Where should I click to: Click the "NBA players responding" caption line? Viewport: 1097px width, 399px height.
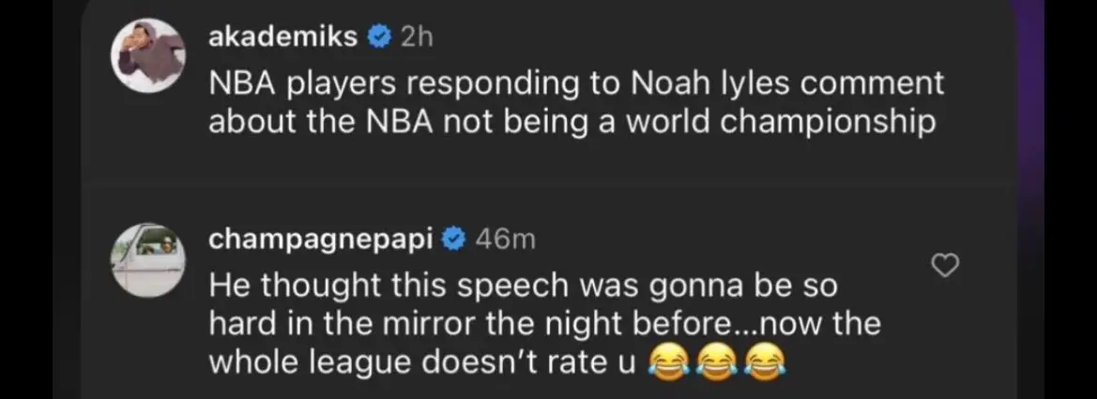pyautogui.click(x=375, y=82)
